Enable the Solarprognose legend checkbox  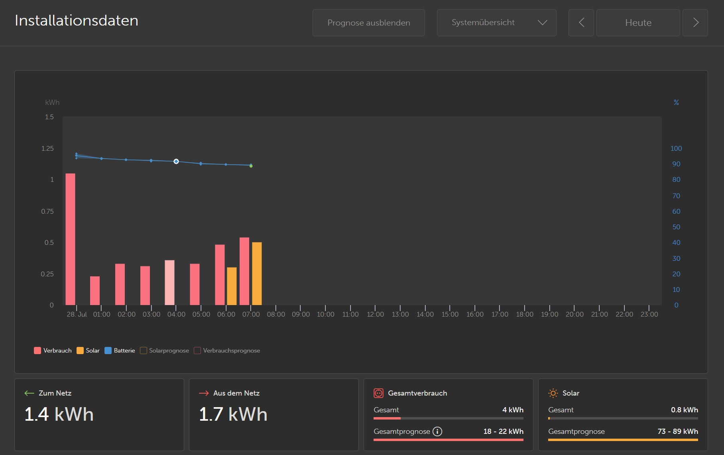[x=144, y=351]
